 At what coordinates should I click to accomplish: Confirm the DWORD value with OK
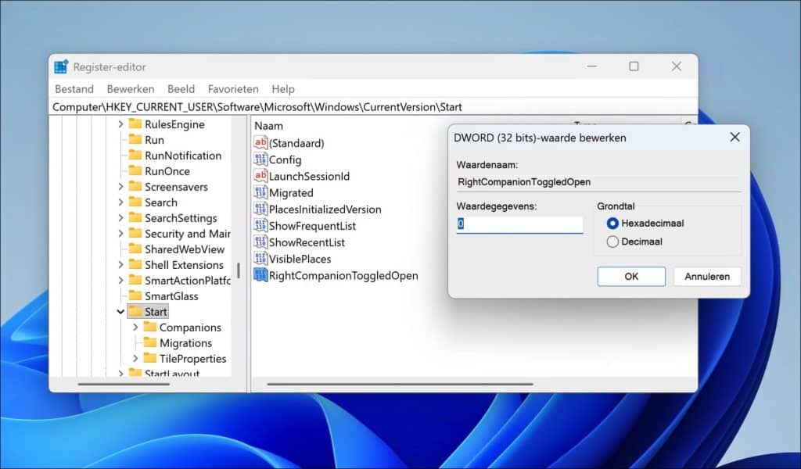631,277
